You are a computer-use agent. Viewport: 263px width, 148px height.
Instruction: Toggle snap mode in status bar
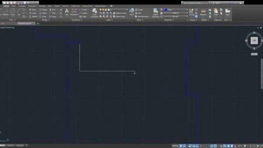pyautogui.click(x=184, y=146)
